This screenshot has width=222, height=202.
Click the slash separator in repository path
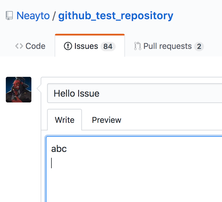pos(54,16)
